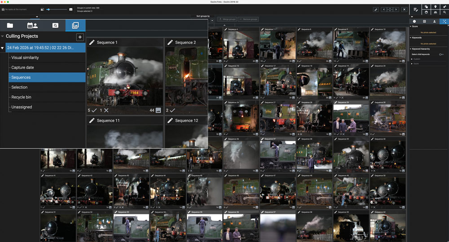This screenshot has height=242, width=449.
Task: Click the rename pencil for Sequence 10
Action: (x=372, y=29)
